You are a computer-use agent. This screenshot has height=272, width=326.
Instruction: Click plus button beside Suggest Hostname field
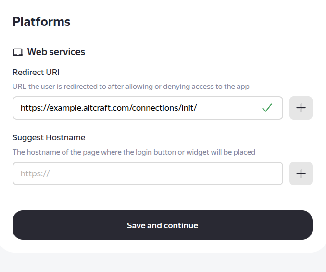tap(301, 173)
